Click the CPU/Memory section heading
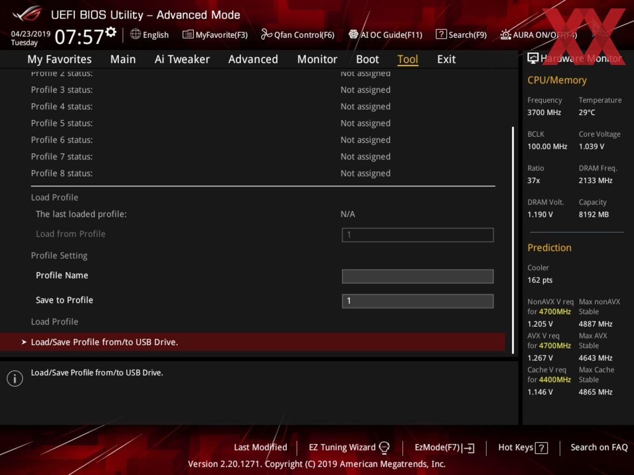634x475 pixels. coord(557,80)
